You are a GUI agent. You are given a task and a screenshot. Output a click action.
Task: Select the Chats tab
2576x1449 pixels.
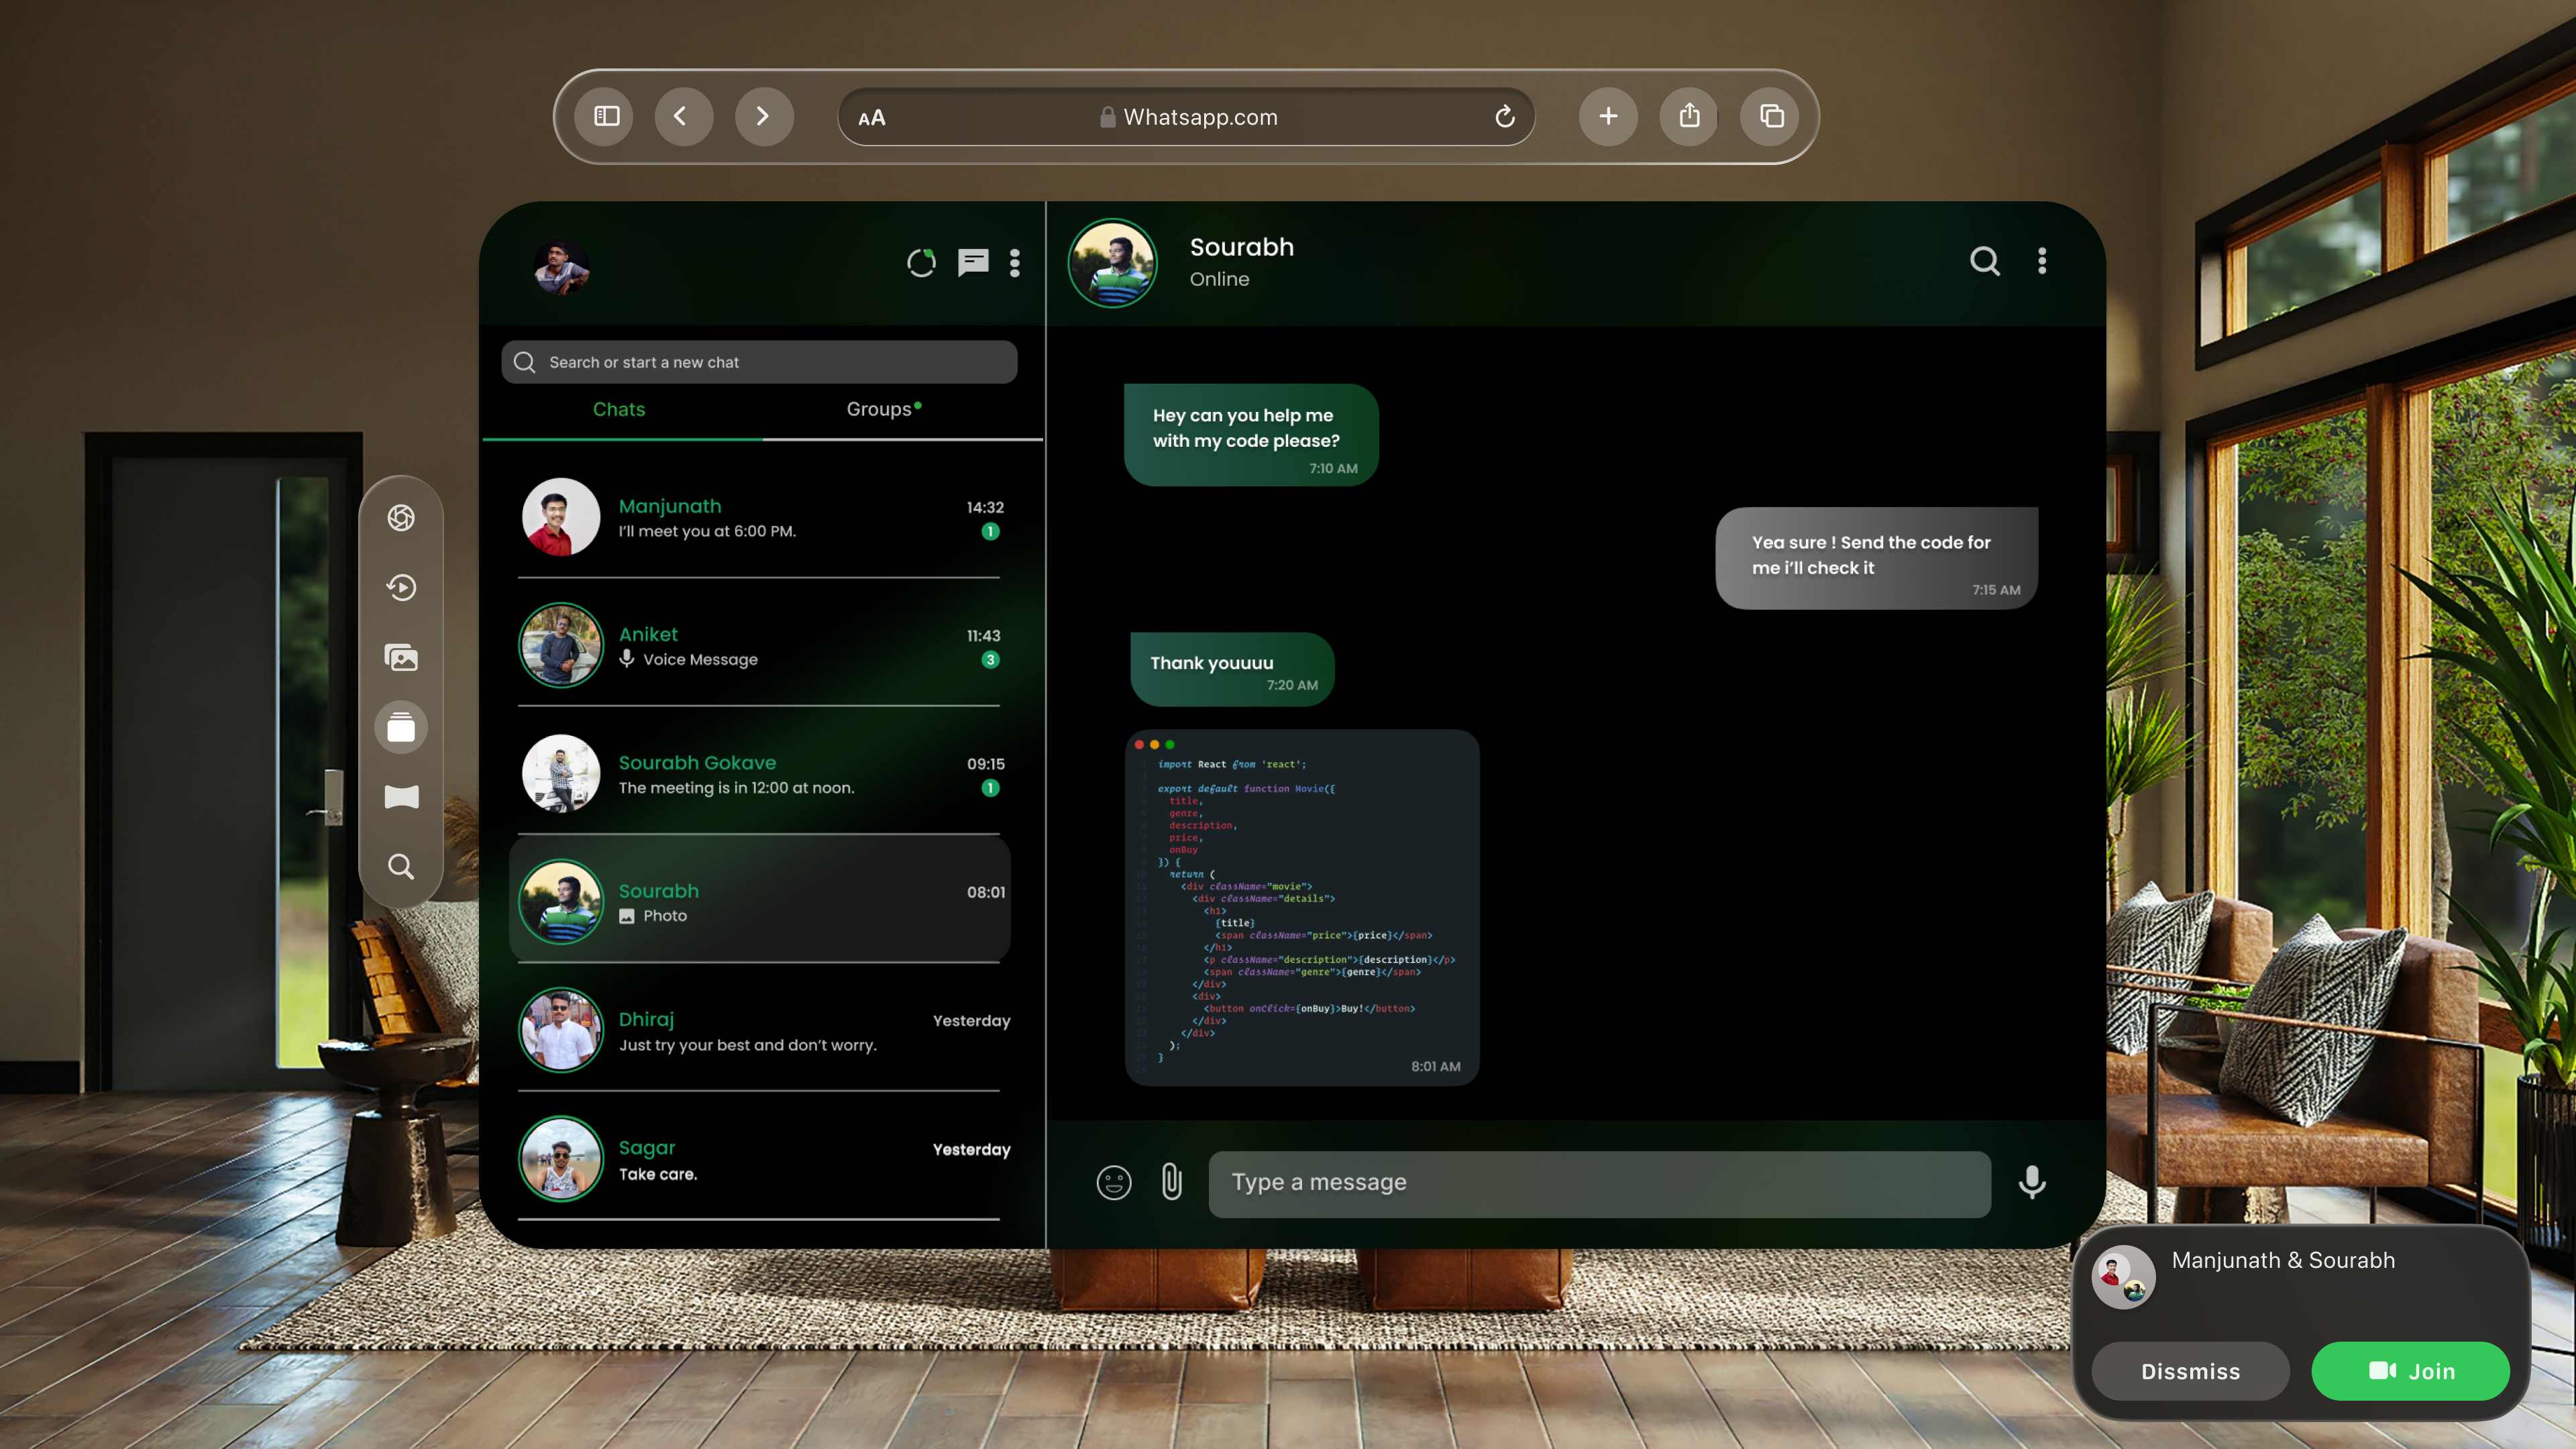point(618,409)
